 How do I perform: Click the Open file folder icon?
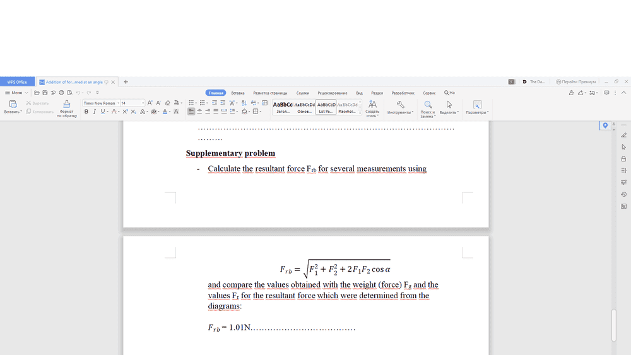point(37,93)
